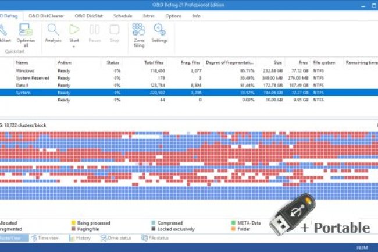Click the QuickStart icon

(x=5, y=30)
